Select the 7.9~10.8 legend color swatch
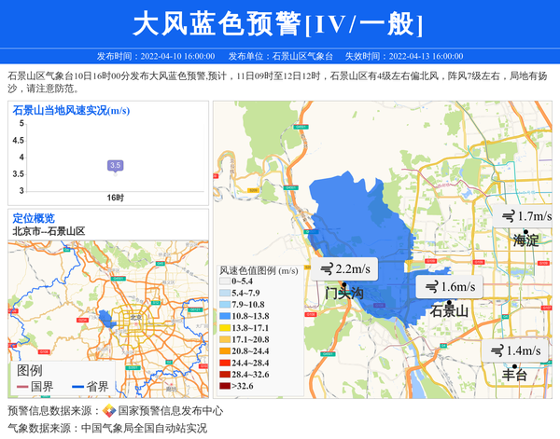 tap(225, 305)
